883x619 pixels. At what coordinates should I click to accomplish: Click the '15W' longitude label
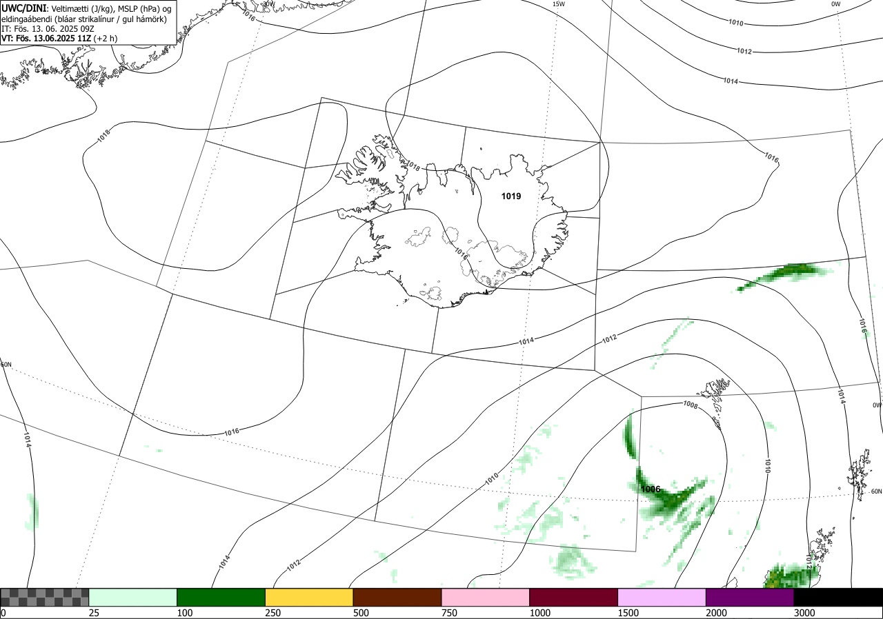(559, 4)
